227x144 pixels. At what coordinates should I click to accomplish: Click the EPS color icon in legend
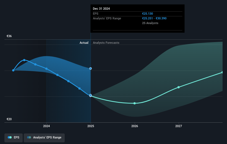10,137
